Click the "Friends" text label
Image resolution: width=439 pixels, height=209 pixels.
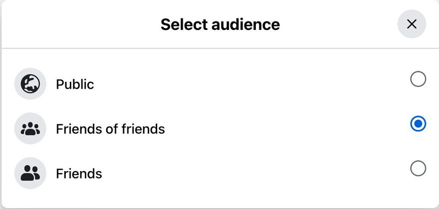pyautogui.click(x=79, y=174)
